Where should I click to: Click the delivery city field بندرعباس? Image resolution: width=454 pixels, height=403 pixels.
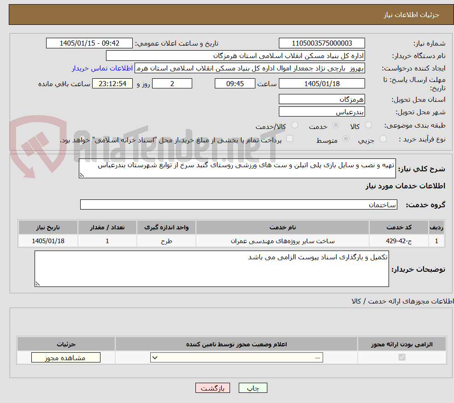[322, 111]
